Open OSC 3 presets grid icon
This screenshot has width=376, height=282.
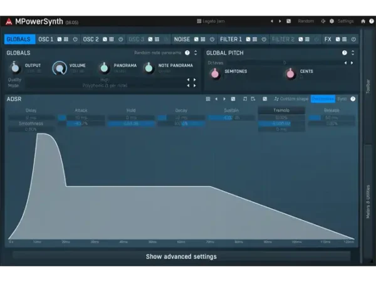157,39
